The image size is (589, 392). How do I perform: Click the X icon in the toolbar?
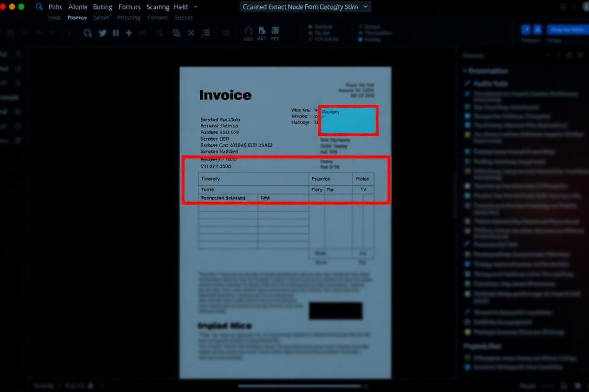pos(191,33)
